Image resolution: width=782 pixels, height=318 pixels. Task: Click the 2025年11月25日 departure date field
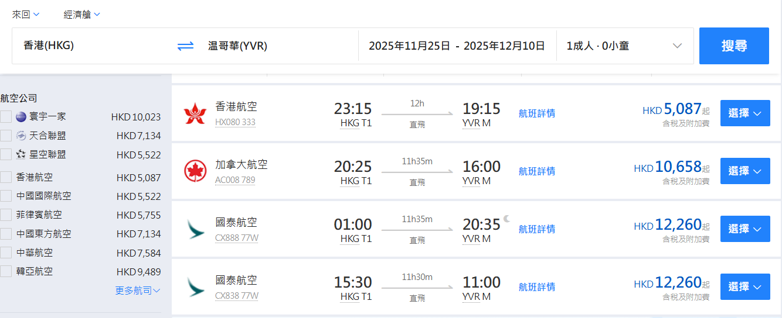(409, 46)
